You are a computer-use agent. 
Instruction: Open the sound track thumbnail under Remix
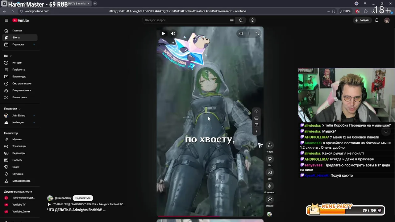(x=270, y=214)
